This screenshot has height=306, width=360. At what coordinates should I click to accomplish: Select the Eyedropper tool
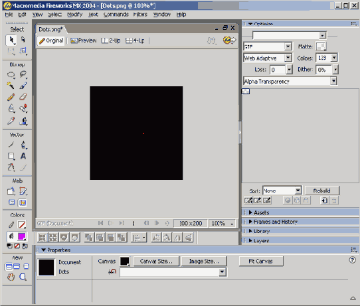[11, 121]
